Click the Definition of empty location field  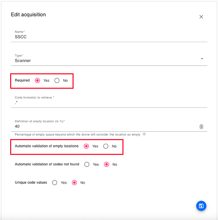(x=105, y=126)
